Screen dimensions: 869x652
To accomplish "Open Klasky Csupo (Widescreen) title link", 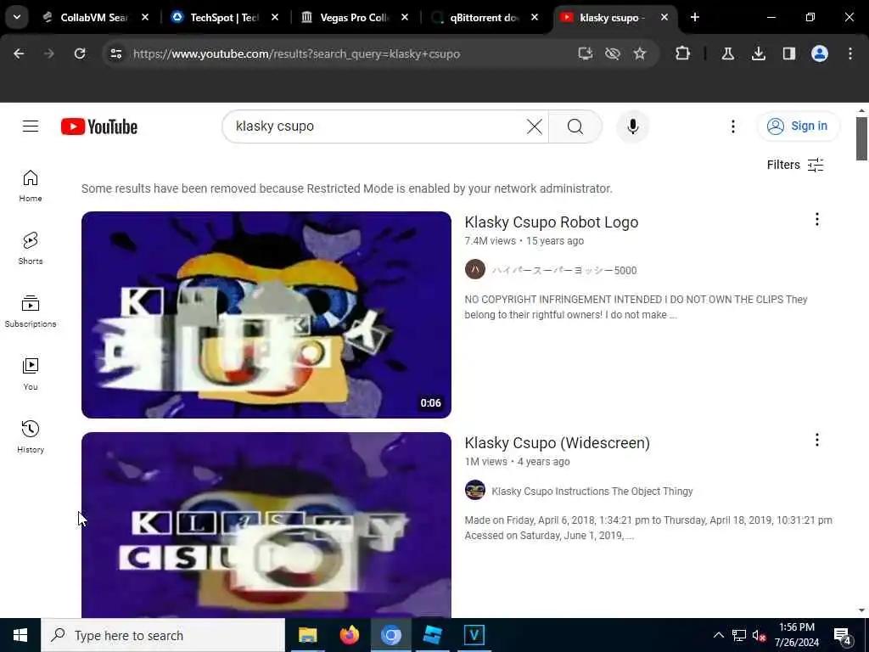I will click(x=557, y=443).
